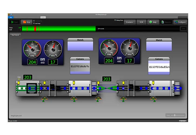Click the right DPI label
Screen dimensions: 196x135
click(119, 58)
